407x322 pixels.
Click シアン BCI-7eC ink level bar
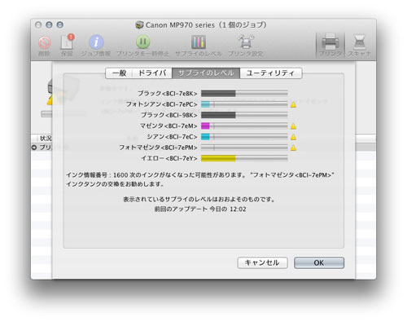coord(244,137)
